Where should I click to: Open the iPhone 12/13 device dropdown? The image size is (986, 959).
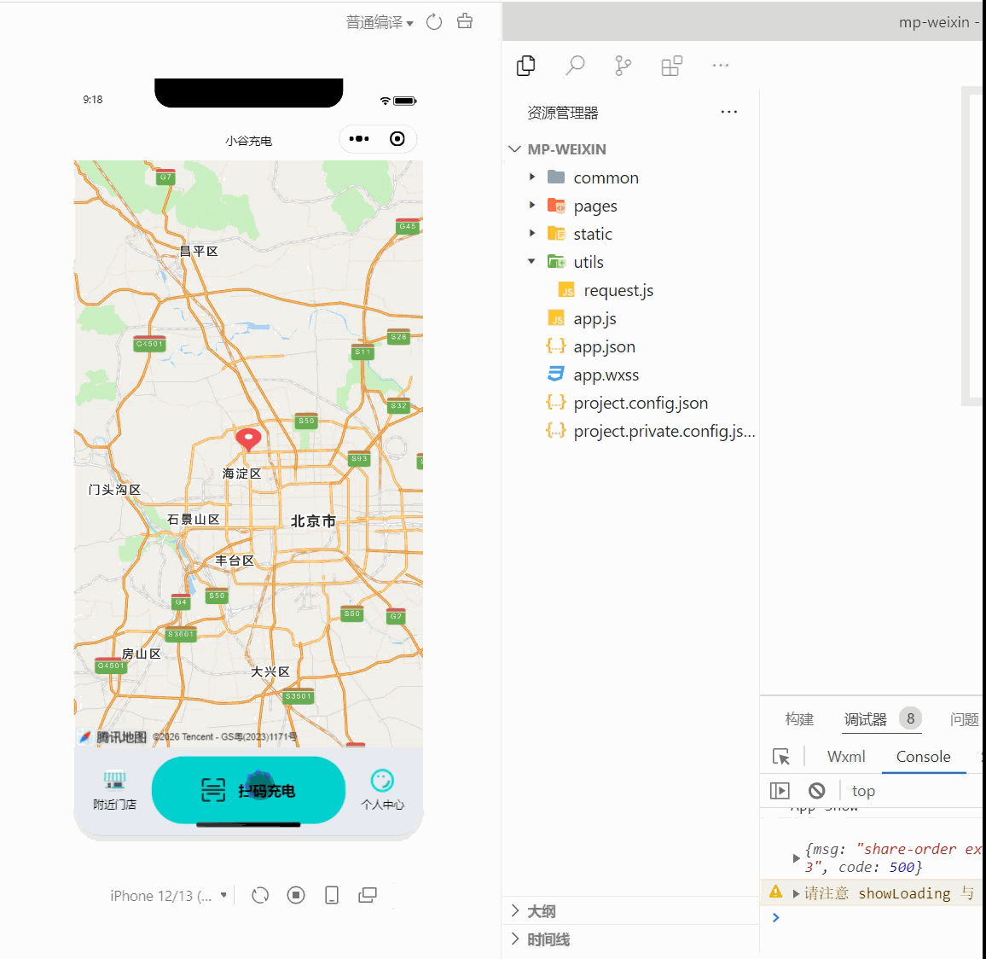click(168, 896)
